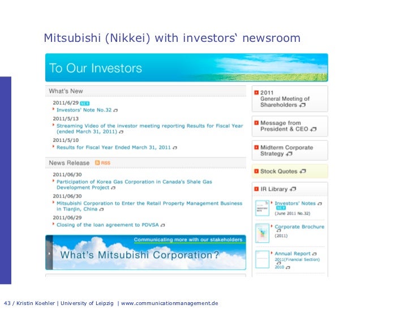Open the Annual Report link
The width and height of the screenshot is (412, 309).
click(293, 254)
